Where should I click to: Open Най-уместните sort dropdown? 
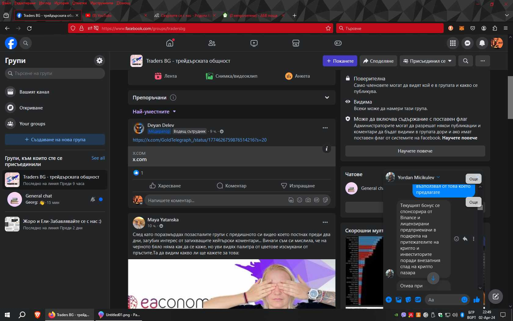(154, 112)
